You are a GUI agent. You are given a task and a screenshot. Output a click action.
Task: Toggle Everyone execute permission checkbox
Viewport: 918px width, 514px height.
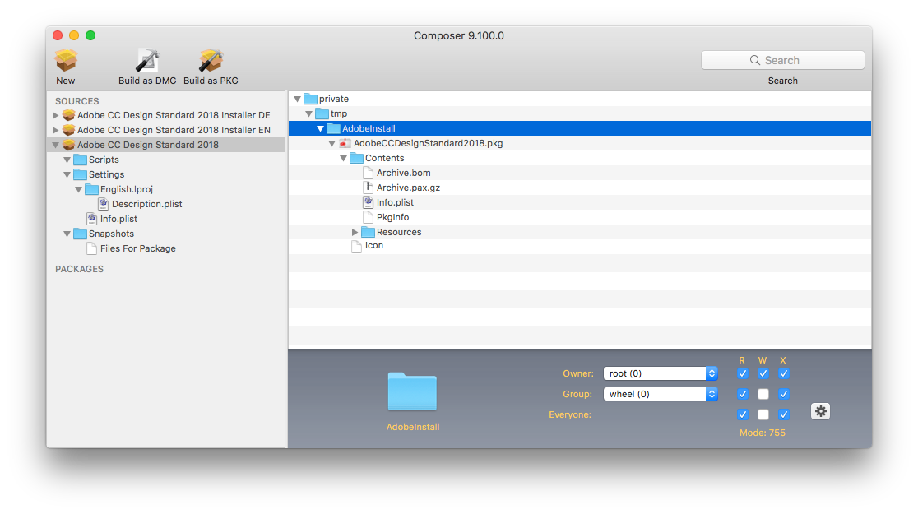tap(783, 414)
